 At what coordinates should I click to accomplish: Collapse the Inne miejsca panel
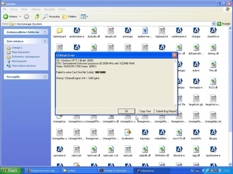(x=45, y=41)
